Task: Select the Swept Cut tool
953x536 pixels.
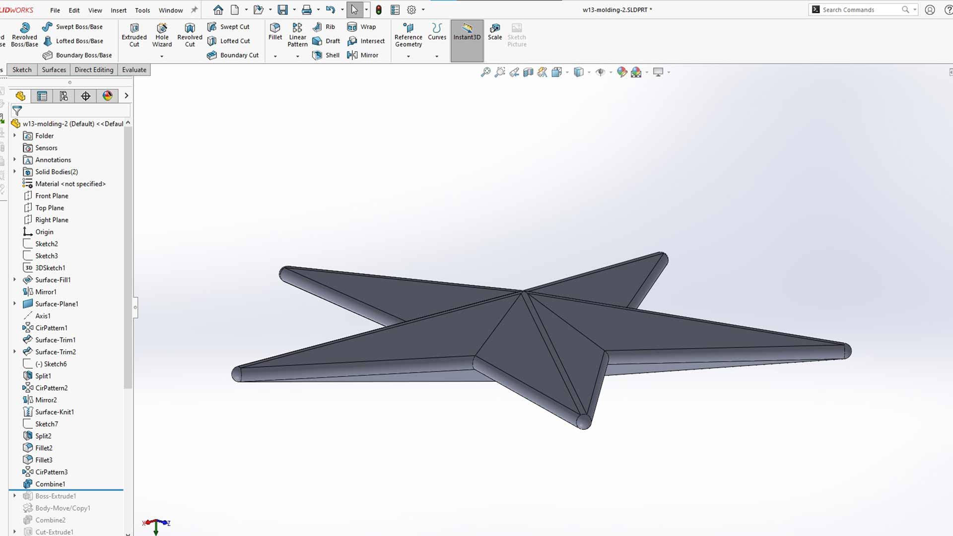Action: [x=228, y=27]
